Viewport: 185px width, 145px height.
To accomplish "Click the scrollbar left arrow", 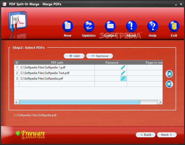I will 16,102.
